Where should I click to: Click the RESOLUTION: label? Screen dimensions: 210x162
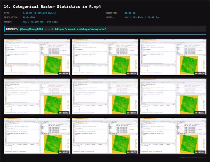coord(11,18)
